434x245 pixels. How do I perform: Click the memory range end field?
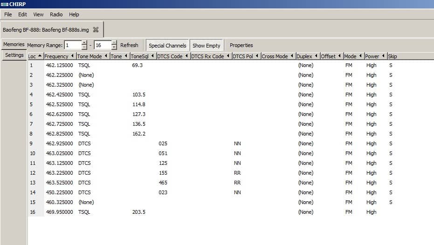point(103,45)
